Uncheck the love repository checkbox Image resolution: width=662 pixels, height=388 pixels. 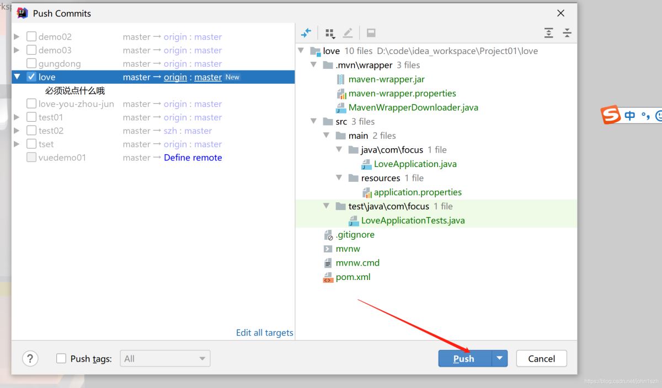(x=31, y=77)
